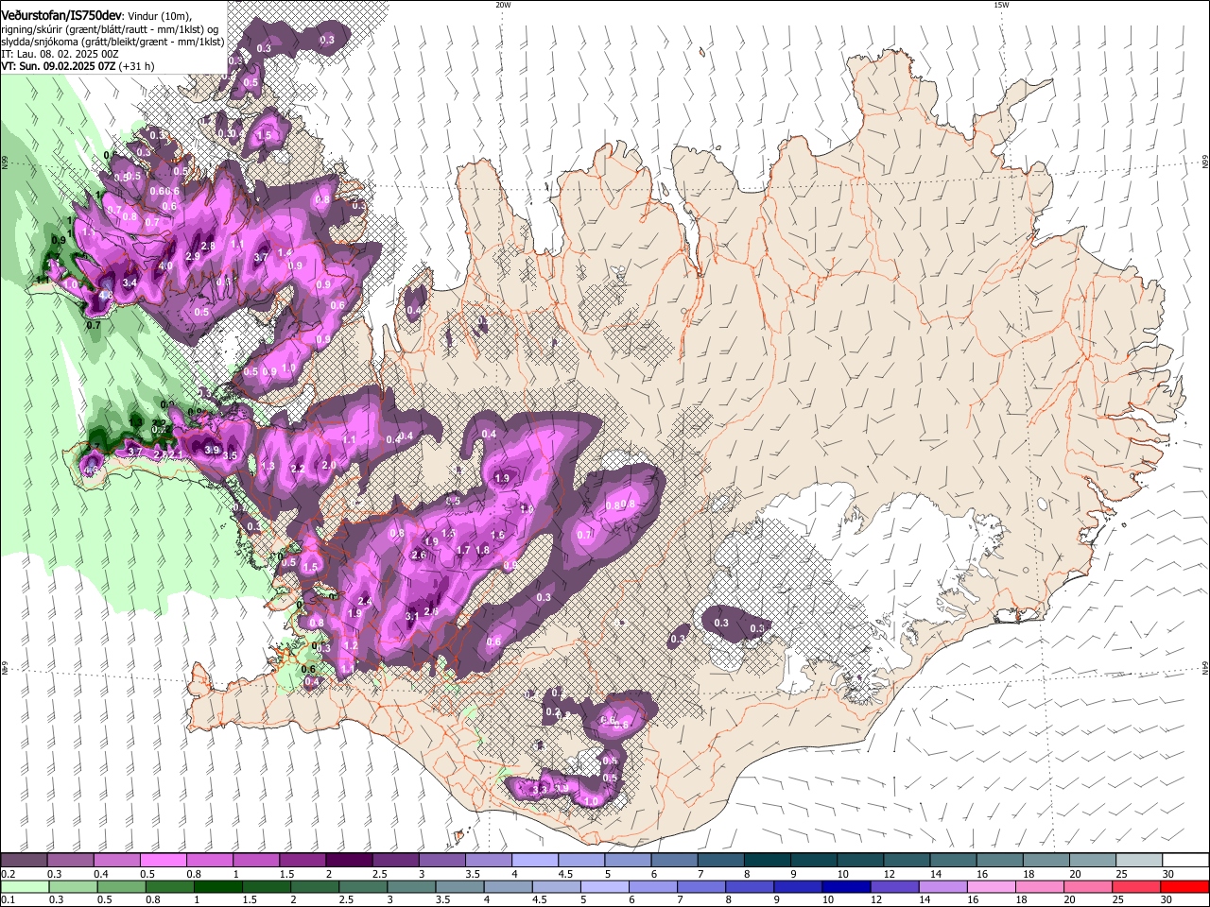Click the 3.9 value on the Snæfellsnes peninsula
The image size is (1210, 907).
212,450
